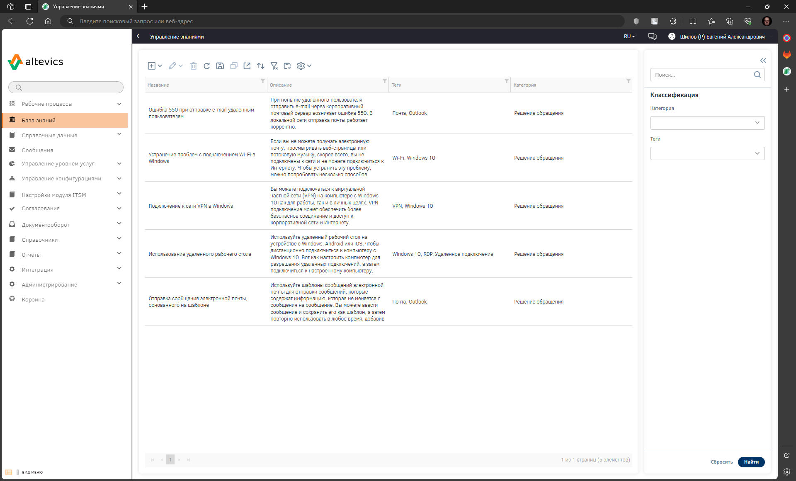796x481 pixels.
Task: Click the Найти button
Action: (751, 462)
